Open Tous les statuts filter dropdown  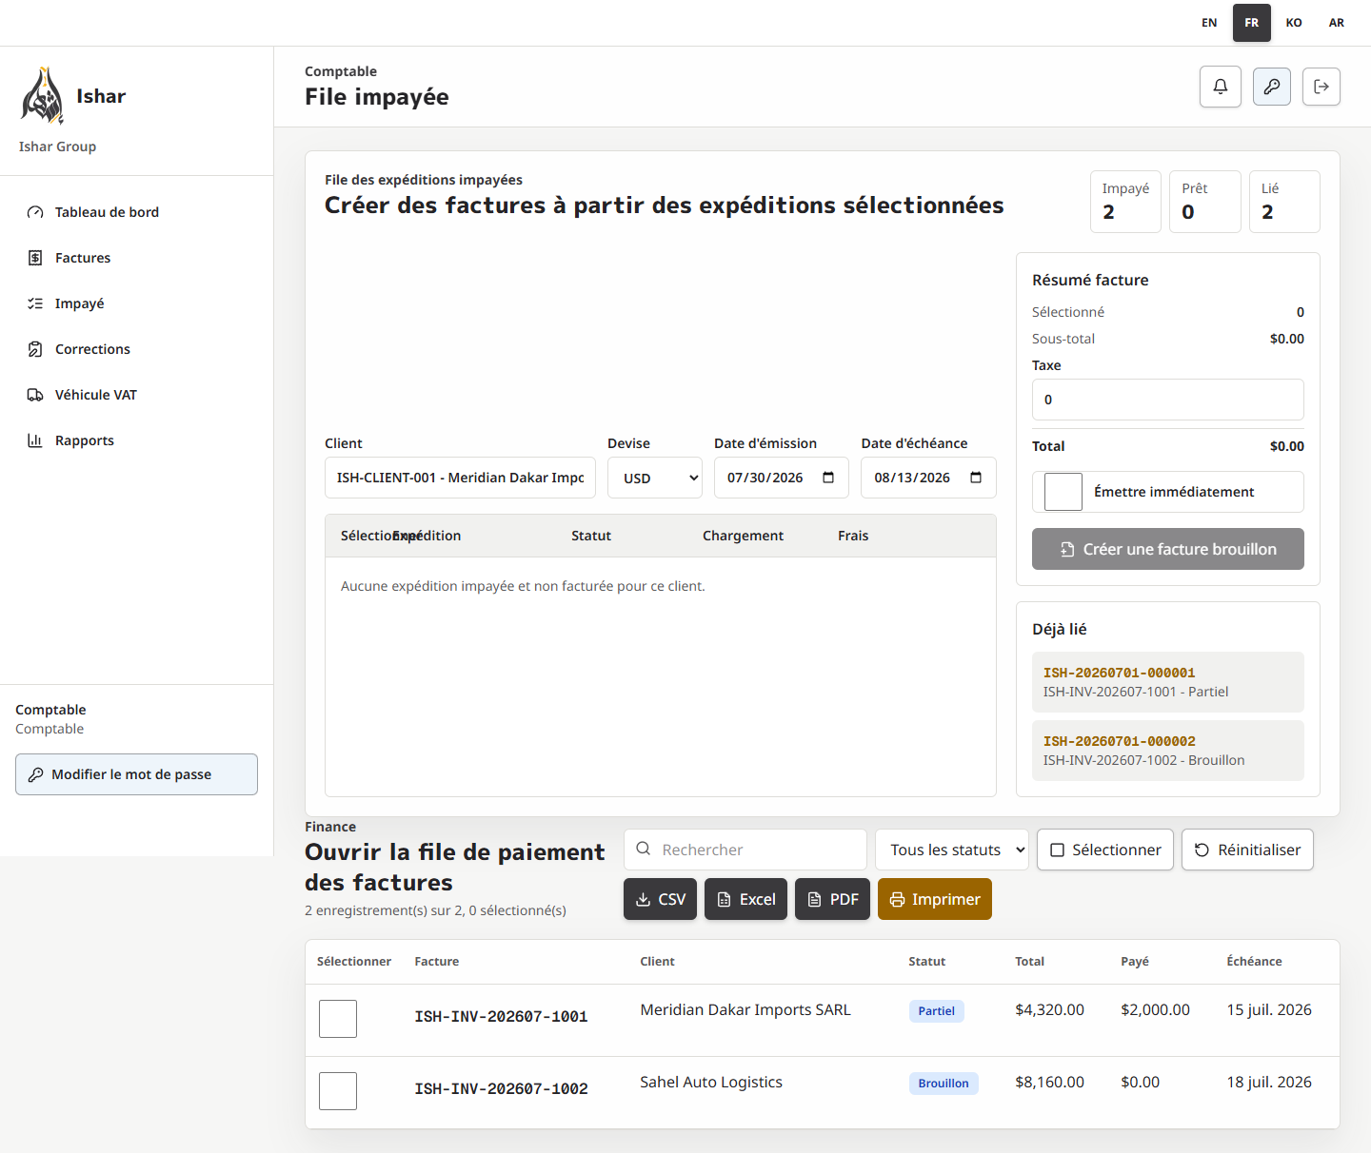pyautogui.click(x=952, y=850)
